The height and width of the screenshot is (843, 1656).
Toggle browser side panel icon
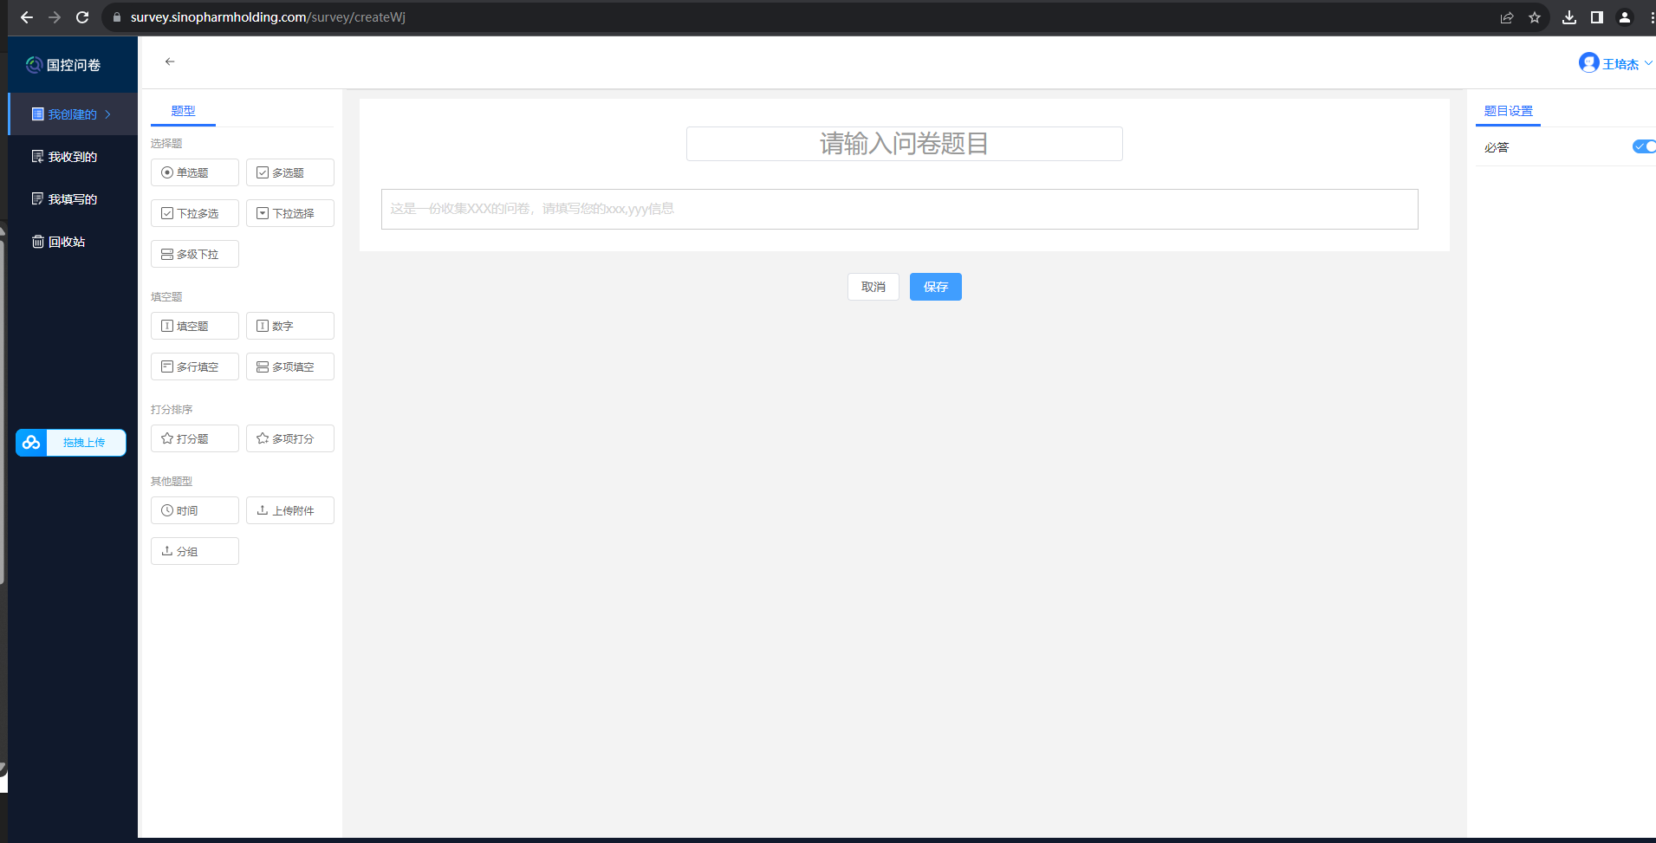[1597, 17]
